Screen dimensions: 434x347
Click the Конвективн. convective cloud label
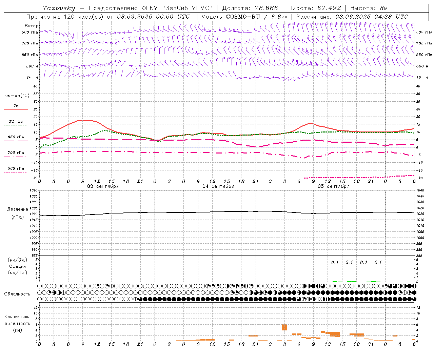[17, 317]
